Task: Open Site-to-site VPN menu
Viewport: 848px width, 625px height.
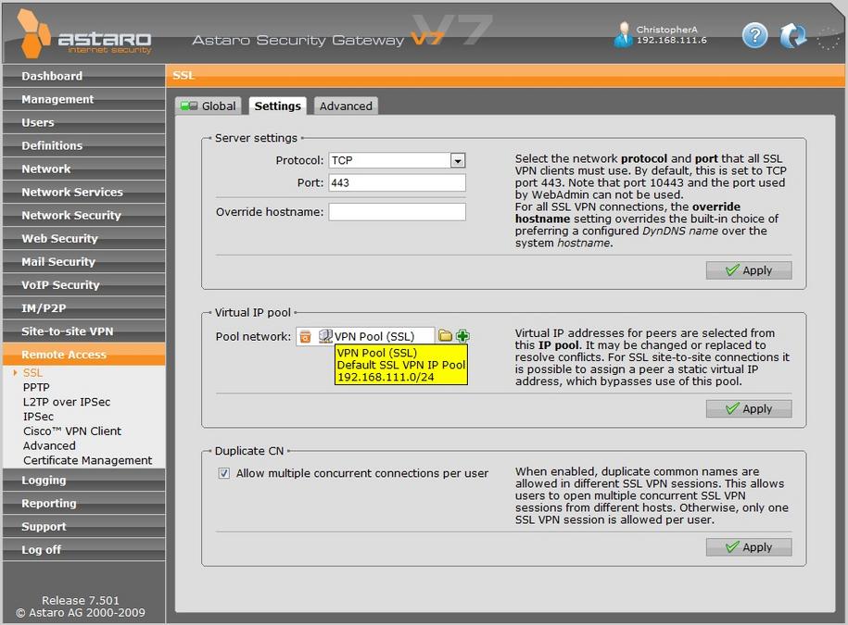Action: pos(84,331)
